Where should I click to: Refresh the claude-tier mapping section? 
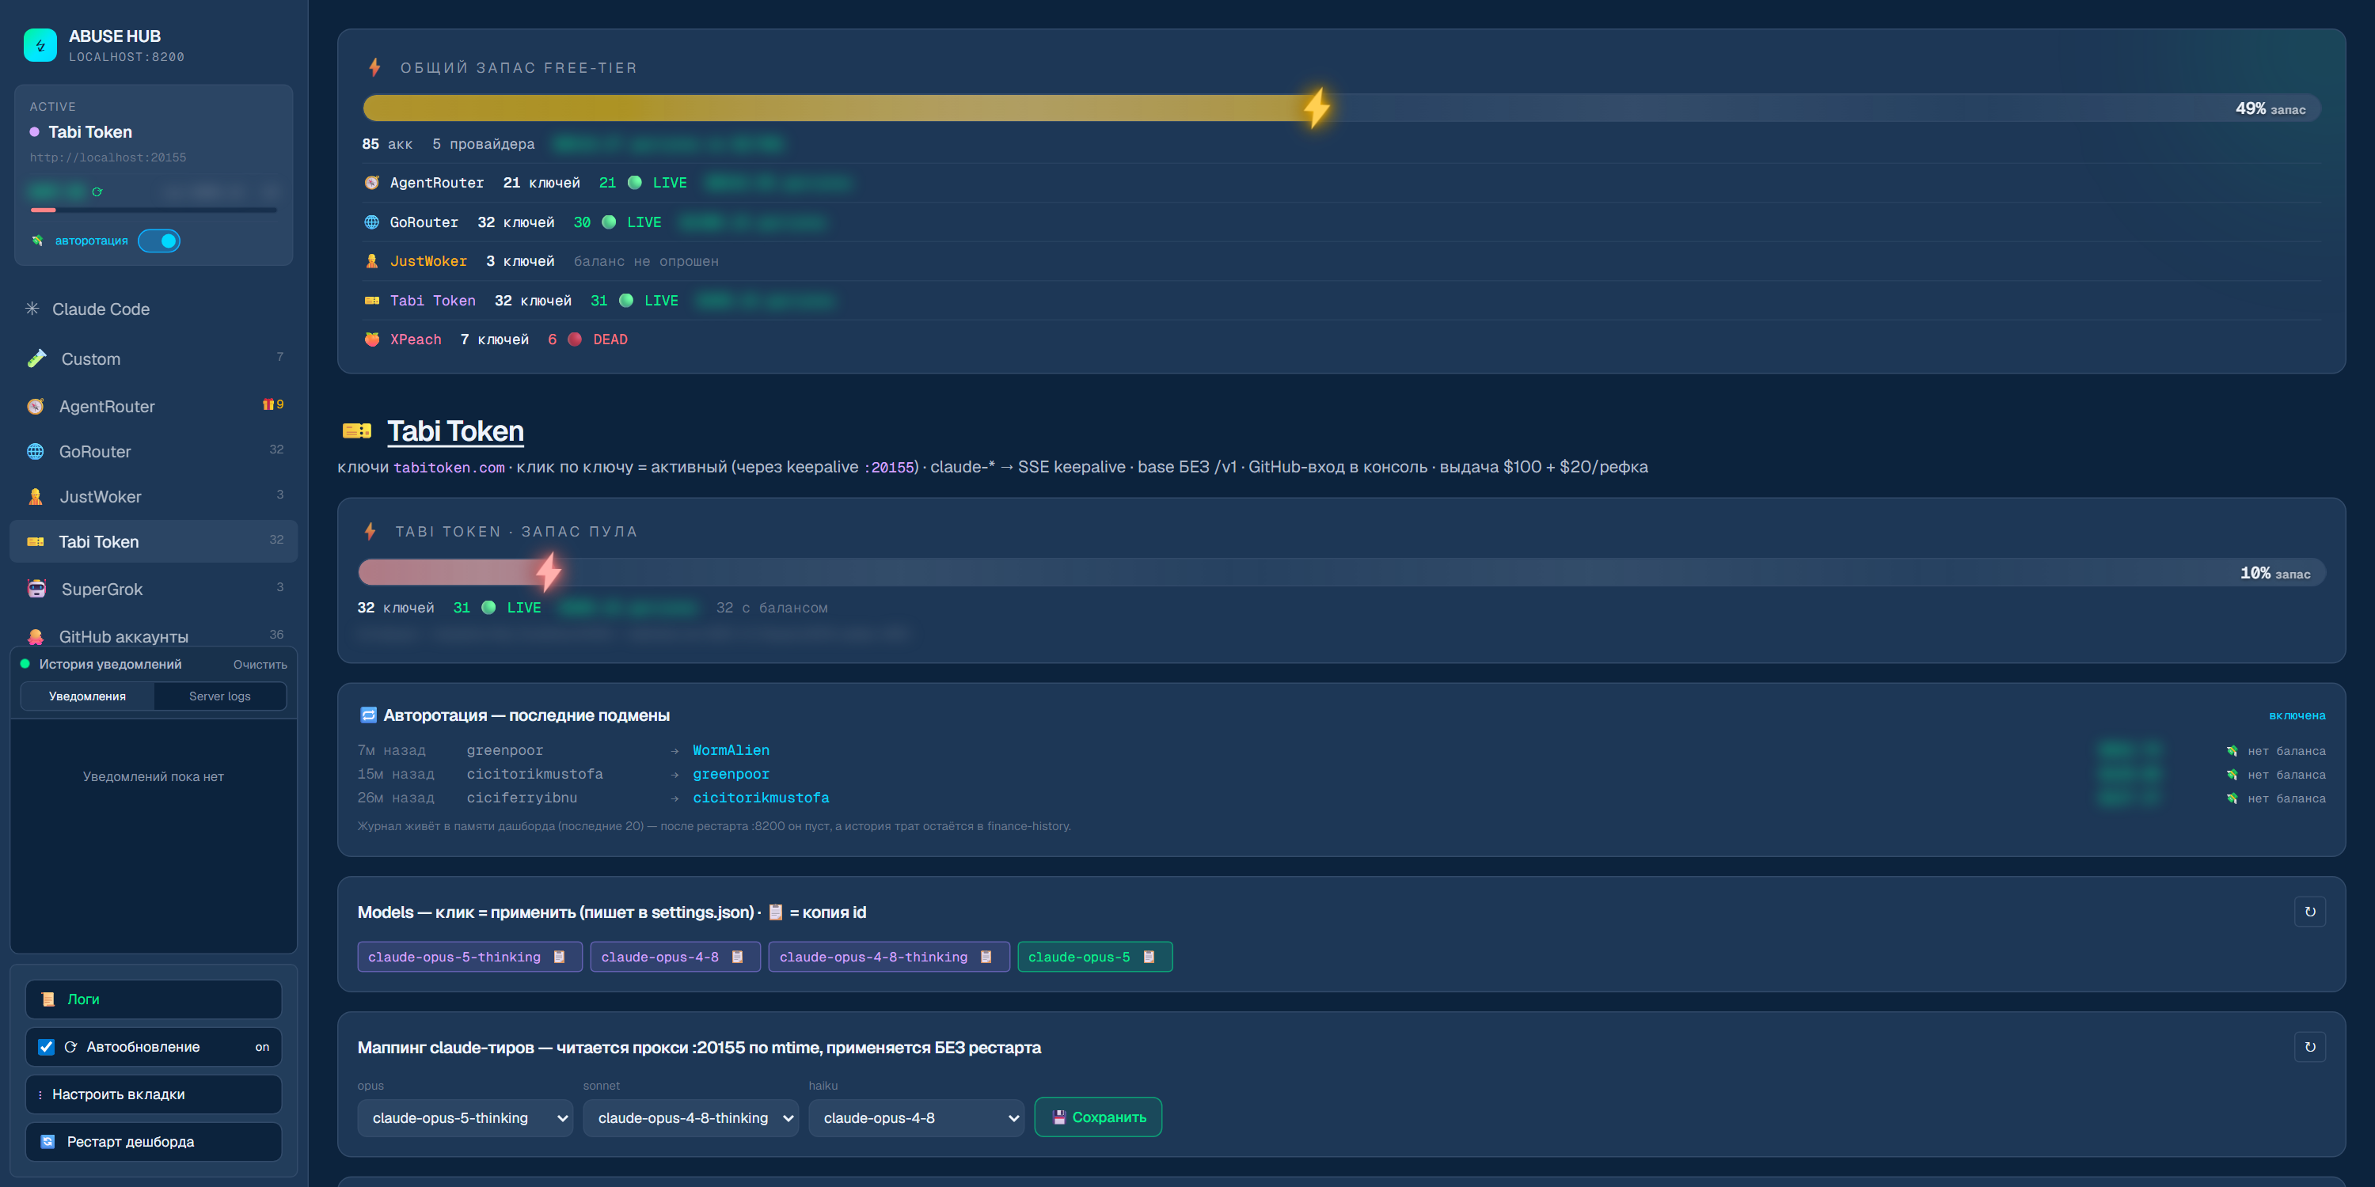pos(2309,1047)
